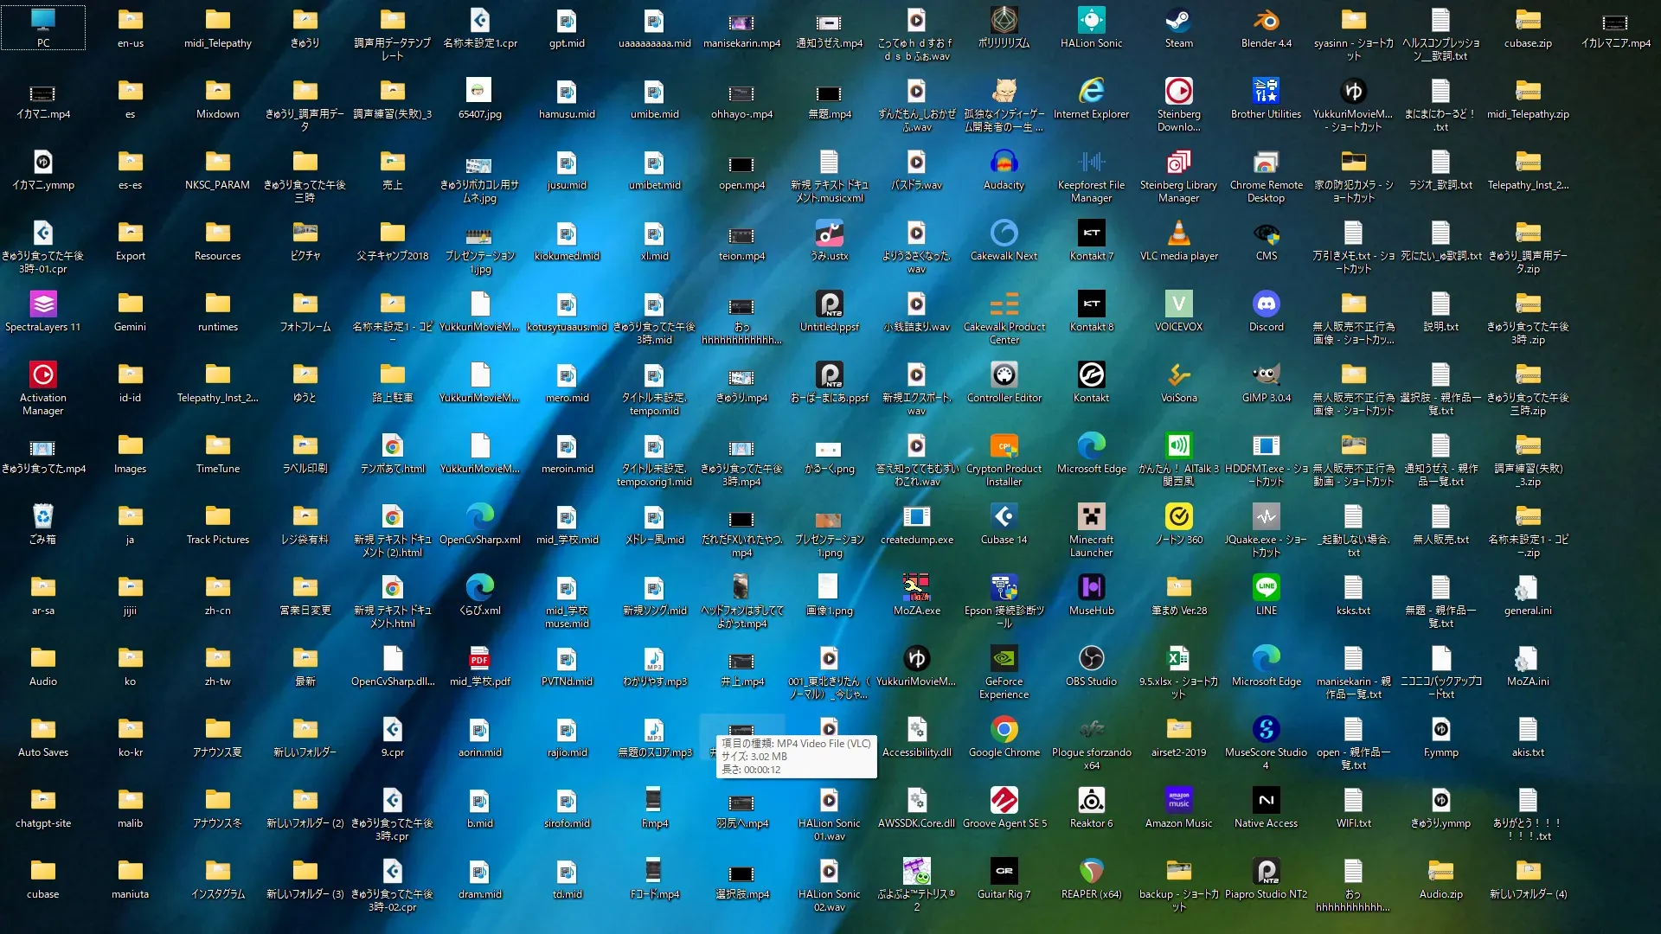Viewport: 1661px width, 934px height.
Task: Select the 65407.jpg image thumbnail
Action: 479,92
